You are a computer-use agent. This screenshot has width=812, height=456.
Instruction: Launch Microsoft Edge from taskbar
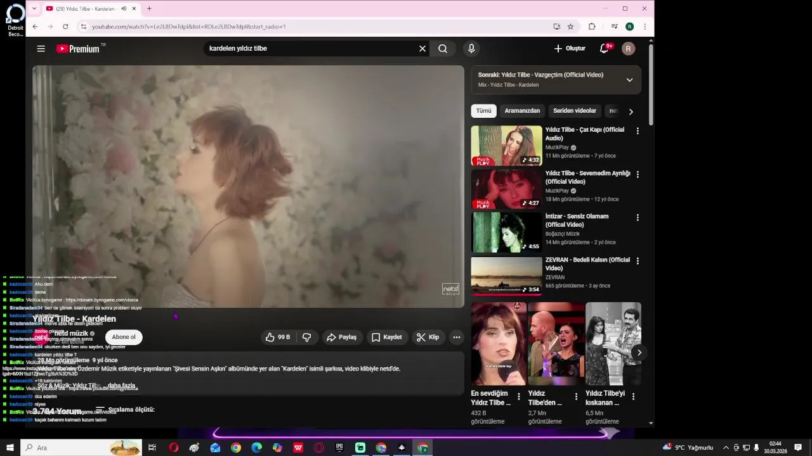point(257,448)
